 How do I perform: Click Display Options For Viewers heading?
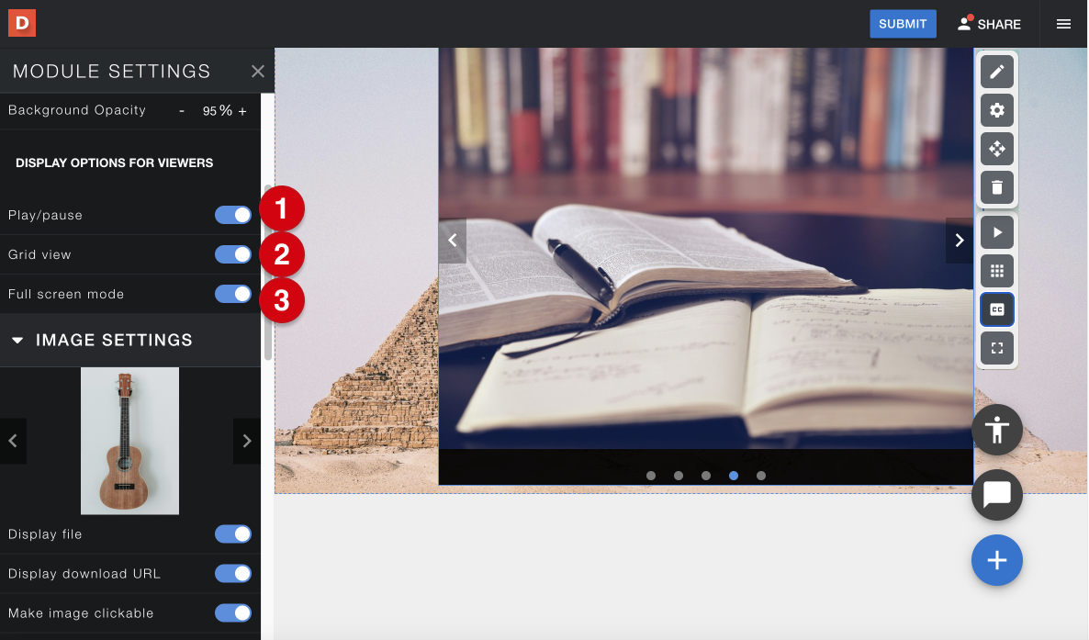[115, 163]
